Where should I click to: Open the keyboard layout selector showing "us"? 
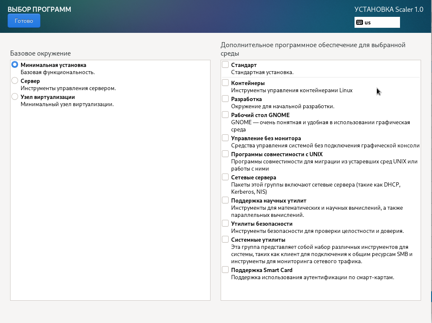[x=377, y=22]
